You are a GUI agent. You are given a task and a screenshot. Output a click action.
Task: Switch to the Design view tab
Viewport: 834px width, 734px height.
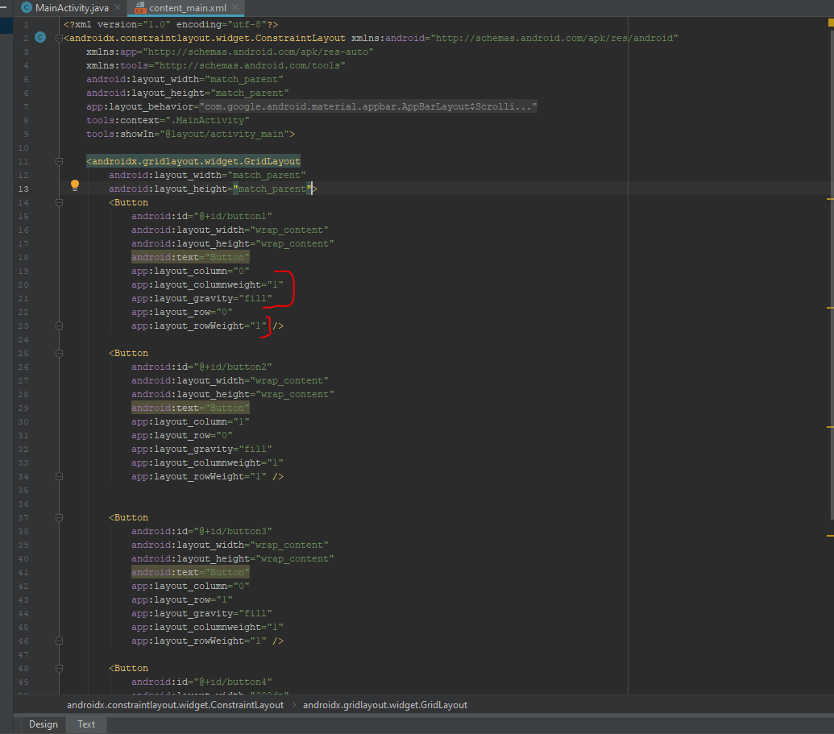pyautogui.click(x=43, y=724)
